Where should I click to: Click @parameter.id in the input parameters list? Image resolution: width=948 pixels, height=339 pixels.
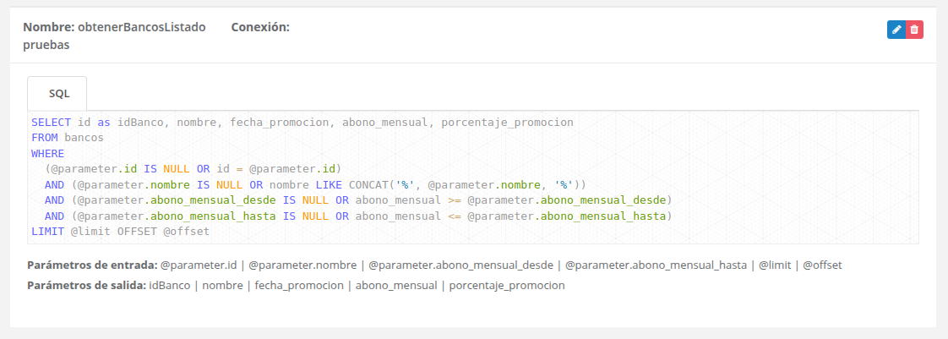[x=199, y=265]
